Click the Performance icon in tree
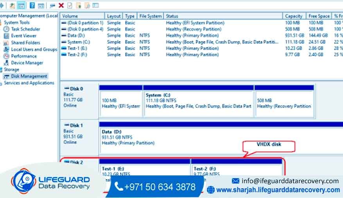Screen dimensions: 343x198 (6, 56)
